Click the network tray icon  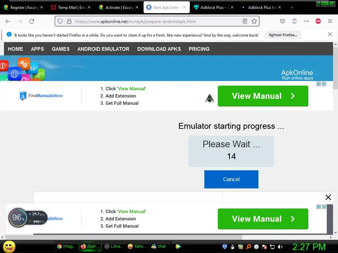[272, 247]
